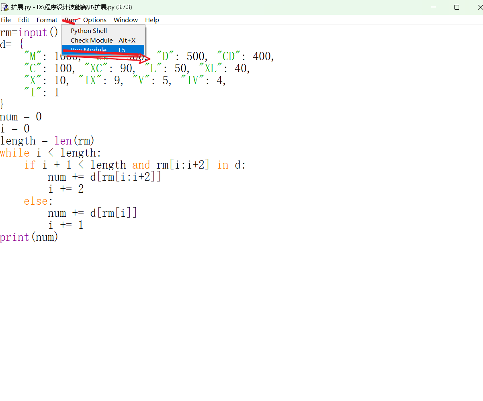Click the 'print(num)' line
The width and height of the screenshot is (483, 401).
29,237
